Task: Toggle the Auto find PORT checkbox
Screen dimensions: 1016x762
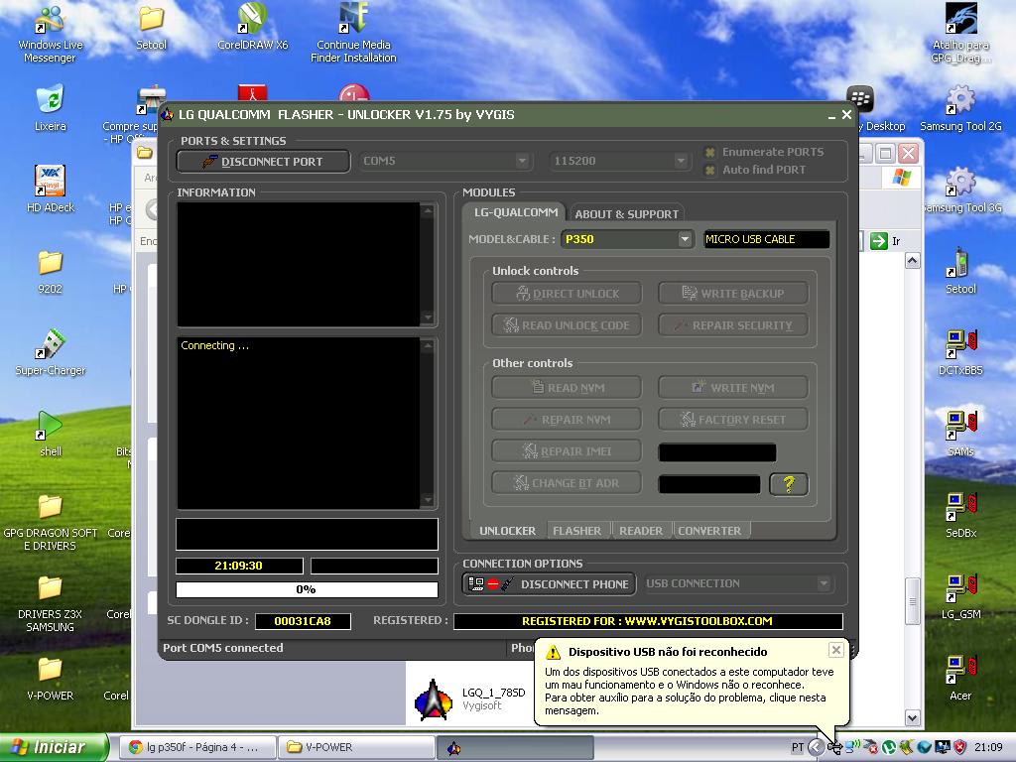Action: point(710,170)
